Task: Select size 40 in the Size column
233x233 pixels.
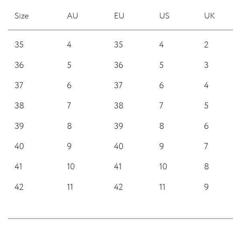Action: click(x=19, y=146)
